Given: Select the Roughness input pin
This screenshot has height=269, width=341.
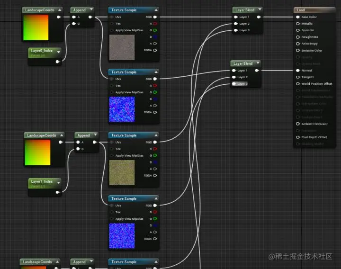Looking at the screenshot, I should coord(298,37).
